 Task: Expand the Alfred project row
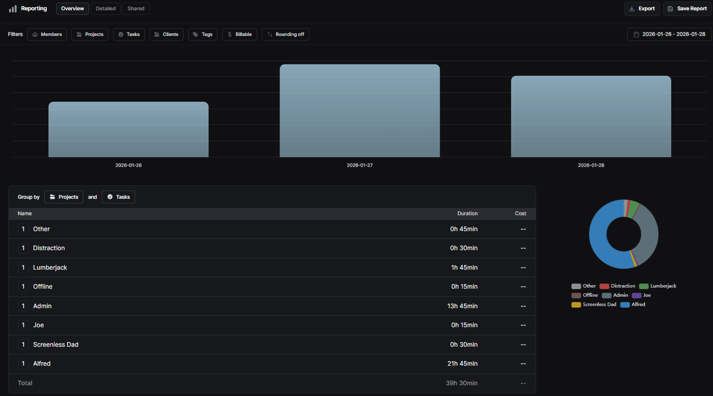(23, 364)
